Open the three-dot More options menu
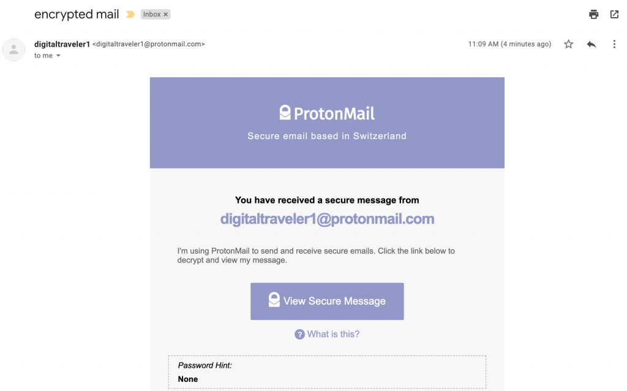The height and width of the screenshot is (391, 627). [x=614, y=44]
